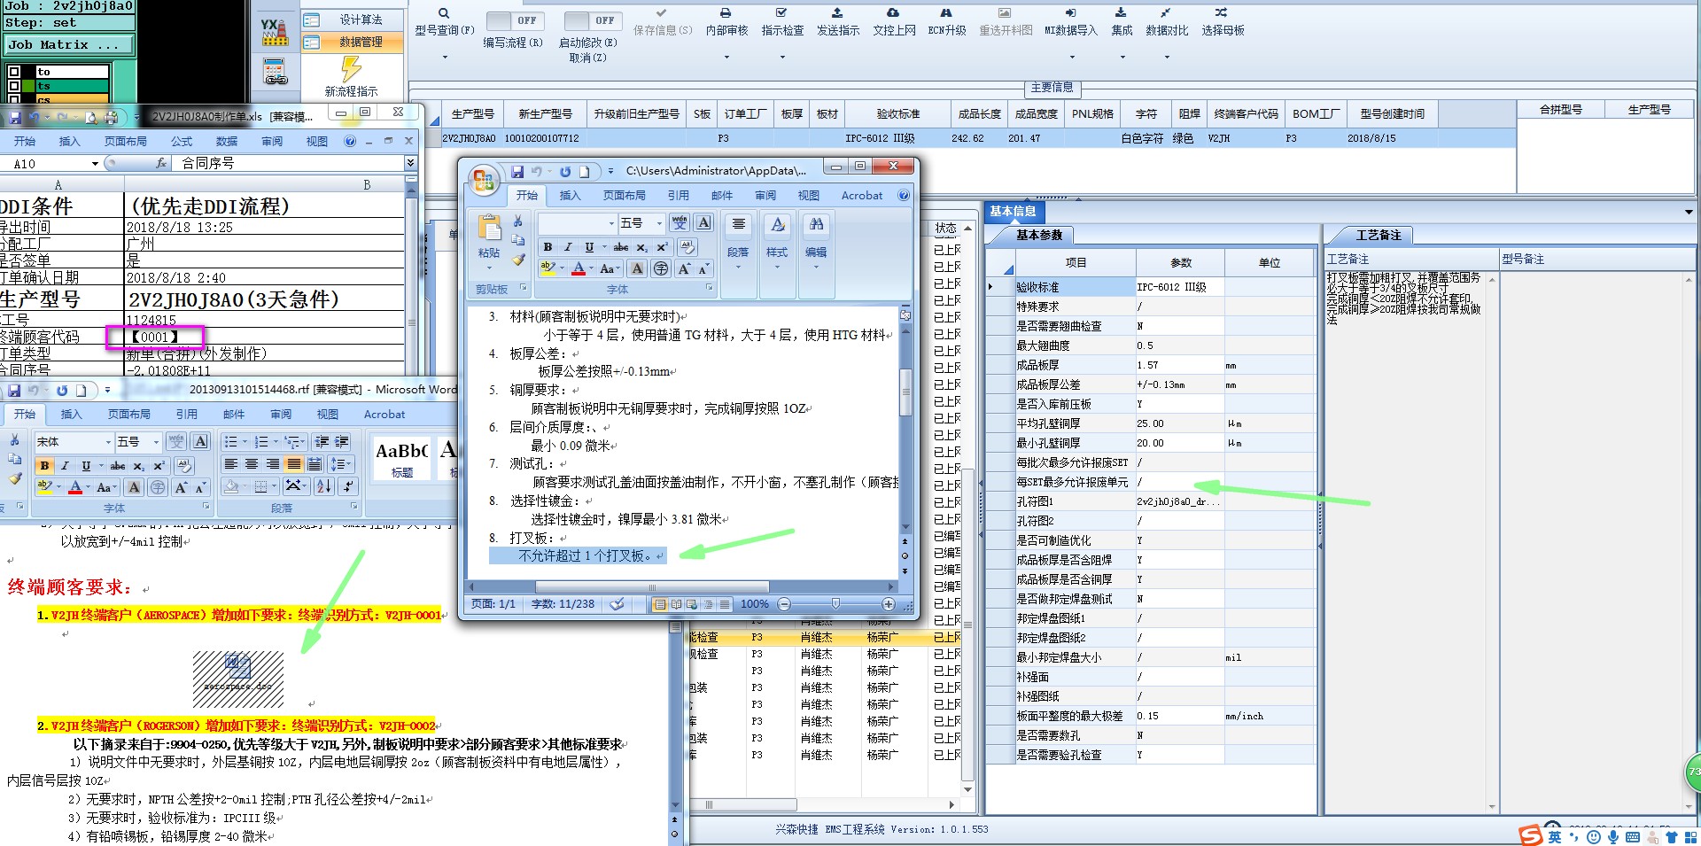Open 页面布局 tab in front Word window
Image resolution: width=1701 pixels, height=846 pixels.
pos(624,196)
